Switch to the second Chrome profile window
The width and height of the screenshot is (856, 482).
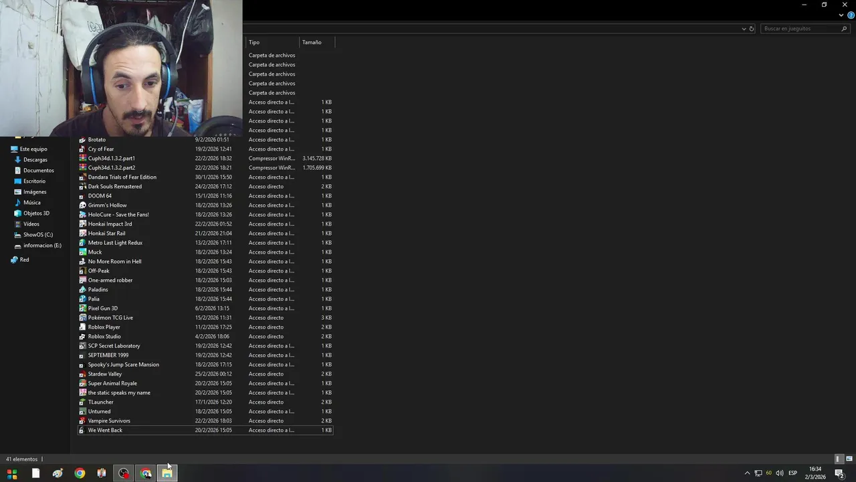pos(146,473)
